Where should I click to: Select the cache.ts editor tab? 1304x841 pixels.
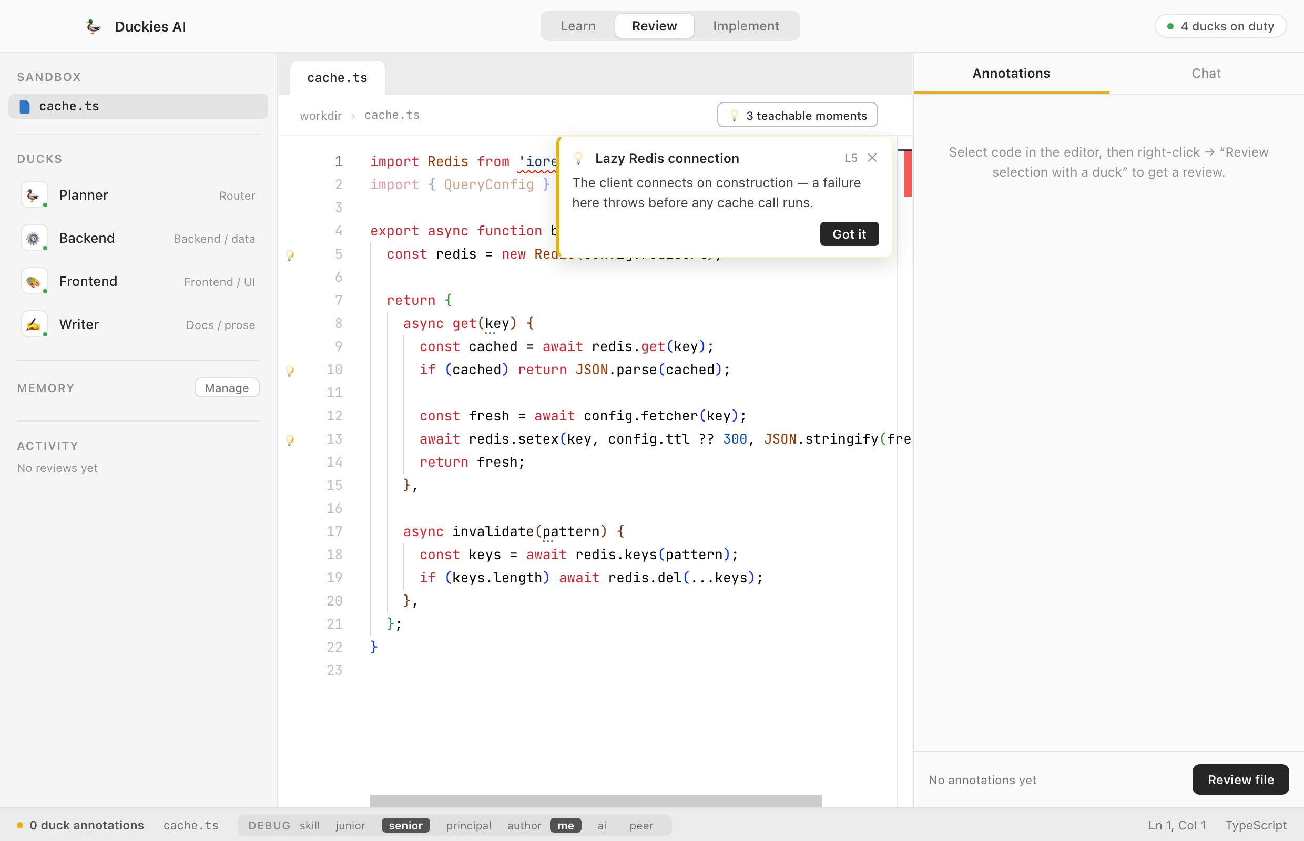tap(337, 78)
